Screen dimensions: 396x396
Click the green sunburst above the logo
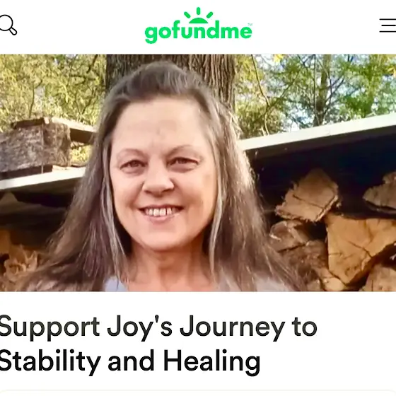(198, 16)
